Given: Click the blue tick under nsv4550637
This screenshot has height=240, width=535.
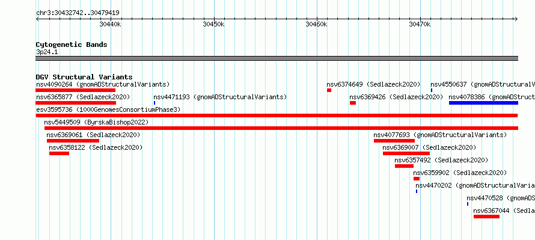Looking at the screenshot, I should (x=431, y=90).
